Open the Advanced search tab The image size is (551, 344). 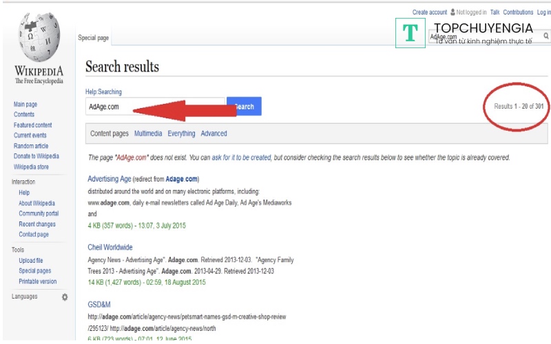pyautogui.click(x=214, y=133)
